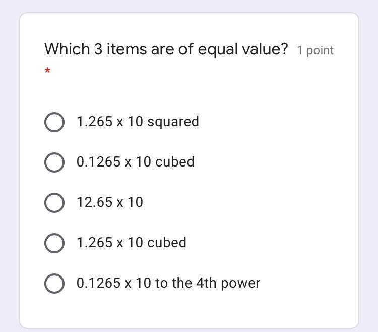Click the number '12.65' in the third option
Viewport: 378px width, 332px height.
point(94,202)
